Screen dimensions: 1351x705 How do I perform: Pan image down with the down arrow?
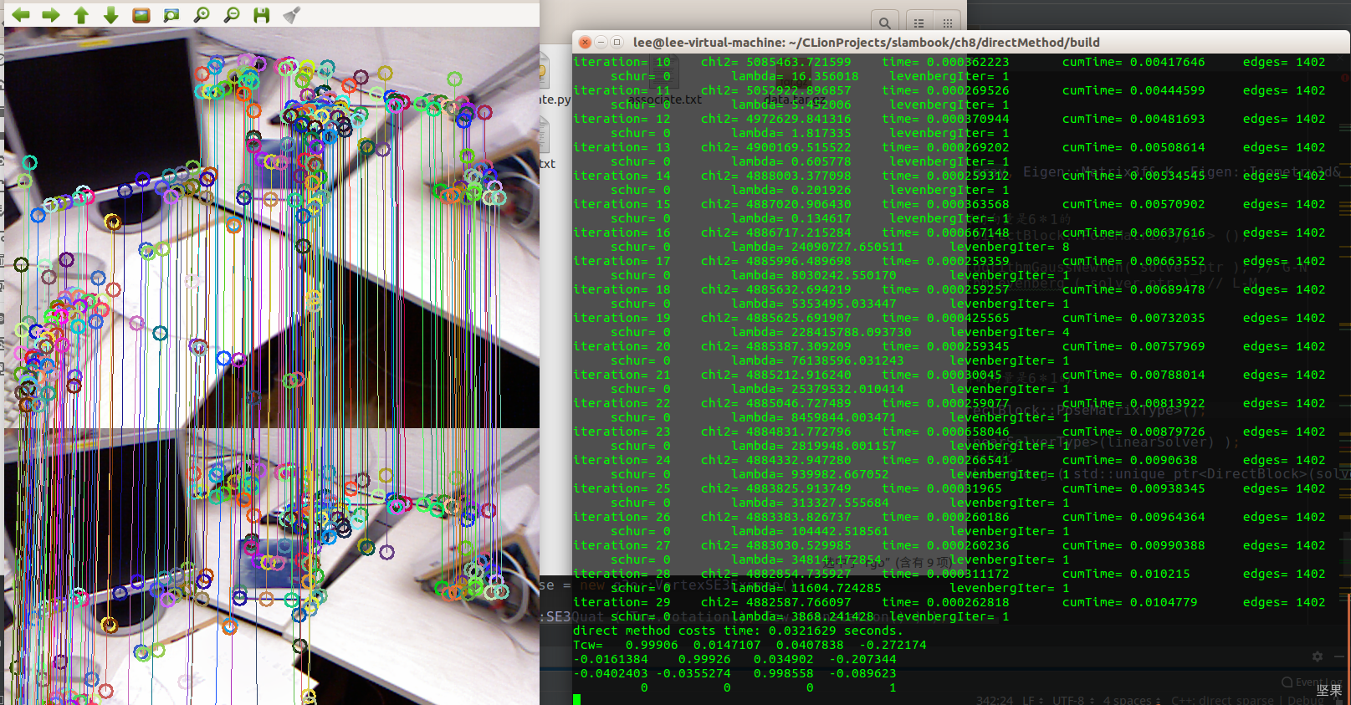pyautogui.click(x=110, y=15)
